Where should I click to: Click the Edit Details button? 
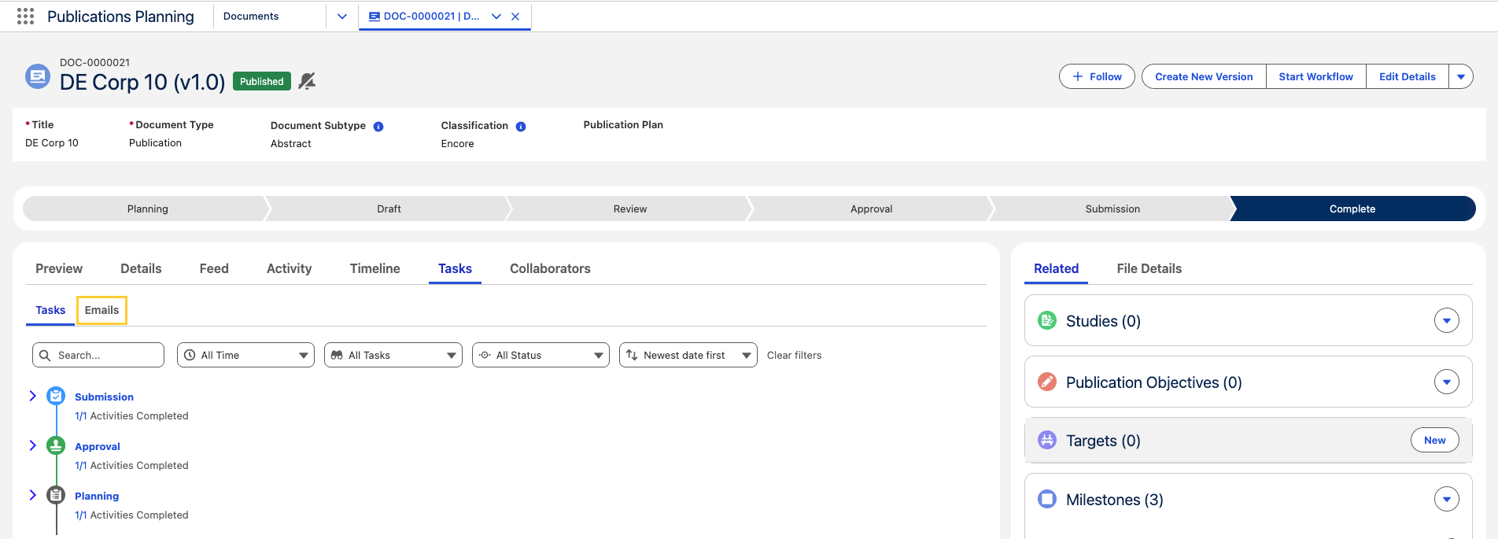coord(1407,76)
